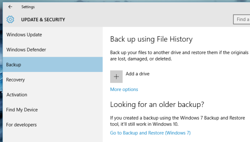
Task: Navigate to For developers settings
Action: pyautogui.click(x=52, y=124)
